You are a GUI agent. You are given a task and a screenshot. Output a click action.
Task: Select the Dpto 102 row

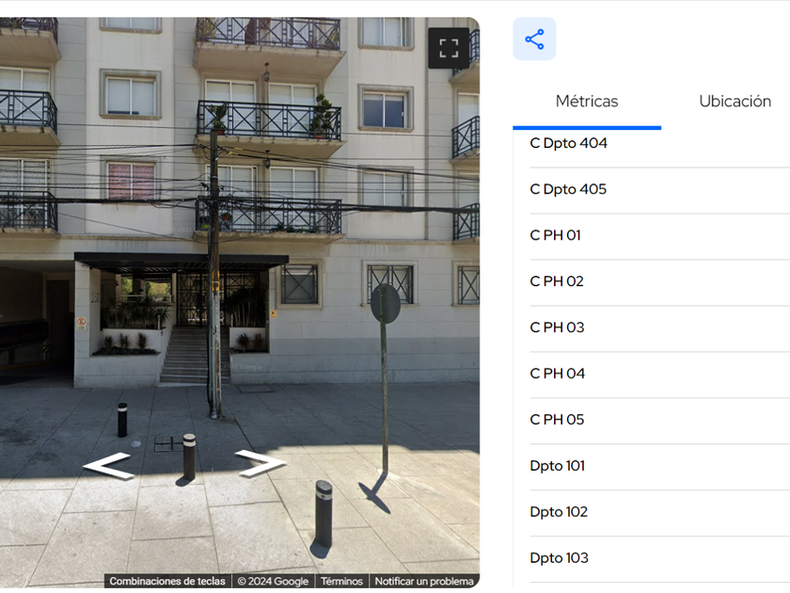[659, 512]
